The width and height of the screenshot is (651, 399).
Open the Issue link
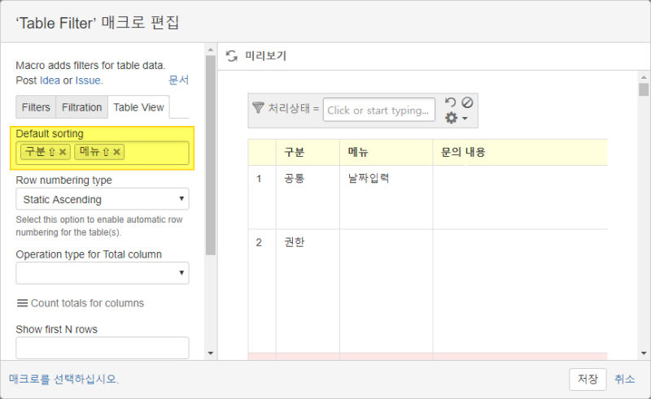click(x=88, y=80)
